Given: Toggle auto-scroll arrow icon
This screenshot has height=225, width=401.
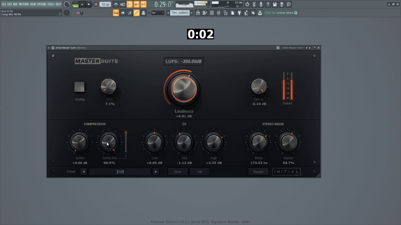Looking at the screenshot, I should [123, 13].
